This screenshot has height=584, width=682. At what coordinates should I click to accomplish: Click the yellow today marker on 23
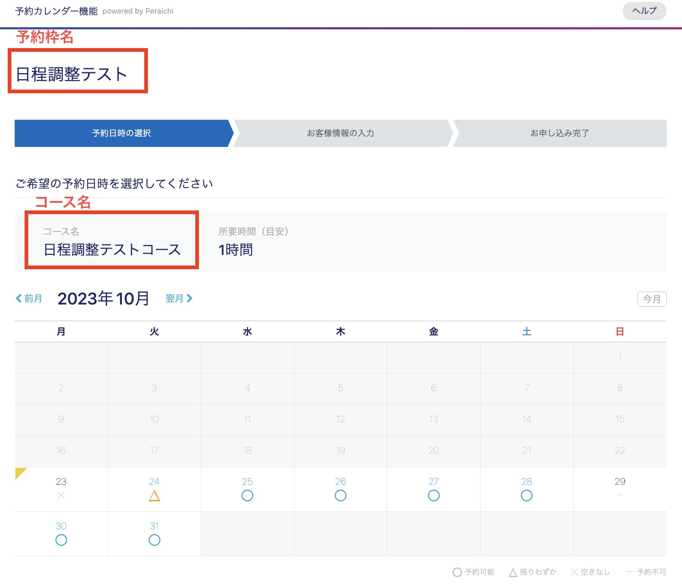pyautogui.click(x=20, y=473)
